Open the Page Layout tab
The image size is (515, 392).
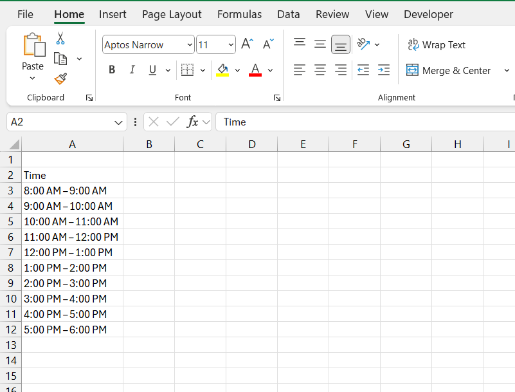coord(172,14)
